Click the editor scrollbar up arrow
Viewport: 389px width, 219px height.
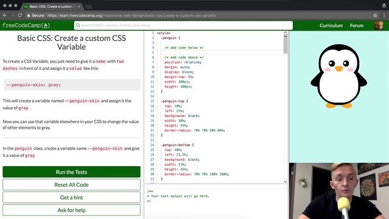[285, 32]
